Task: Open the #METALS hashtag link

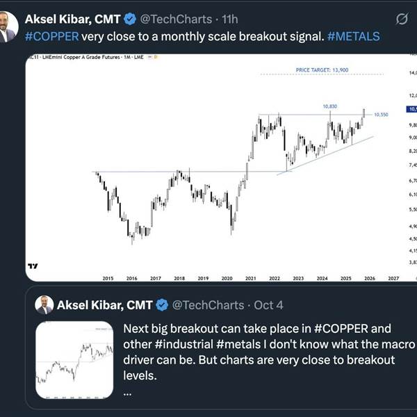Action: pos(353,35)
